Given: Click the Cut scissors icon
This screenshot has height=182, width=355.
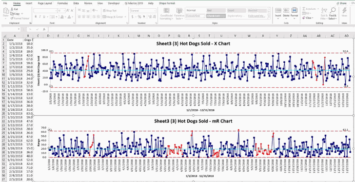Looking at the screenshot, I should [x=12, y=9].
